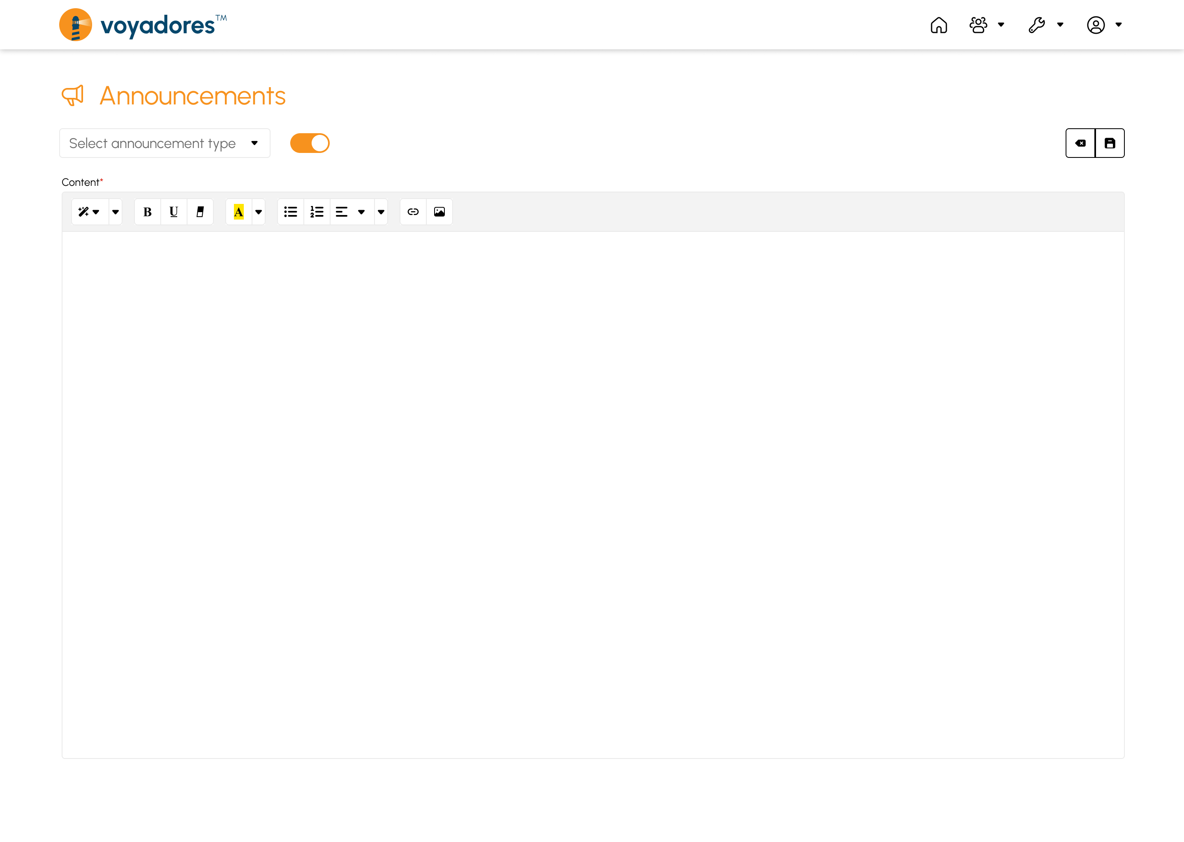Apply underline formatting
Screen dimensions: 1184x842
(173, 212)
